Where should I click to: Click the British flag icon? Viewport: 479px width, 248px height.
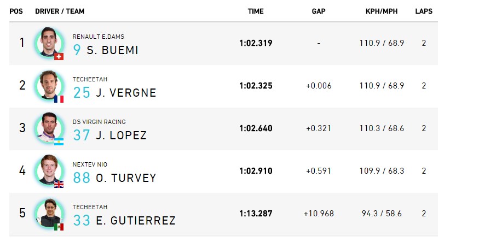59,184
